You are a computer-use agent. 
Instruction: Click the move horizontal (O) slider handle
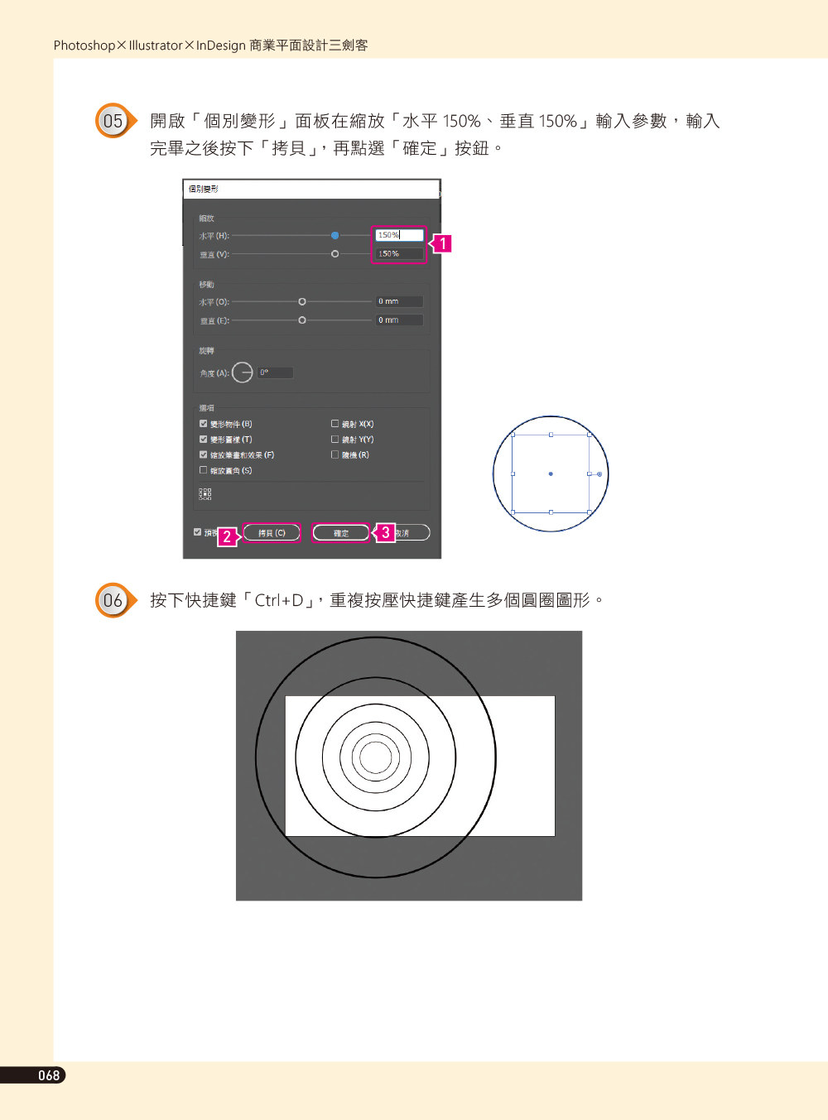(x=302, y=301)
